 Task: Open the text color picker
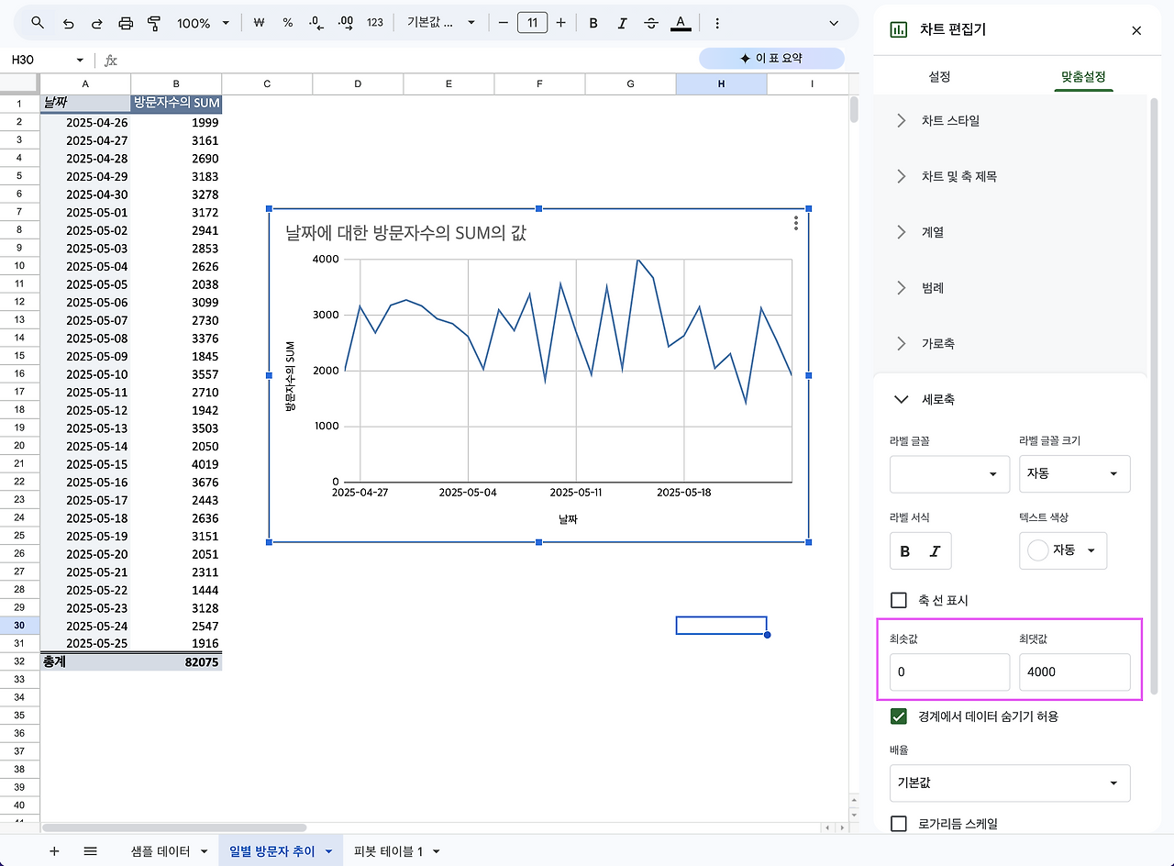click(x=680, y=23)
